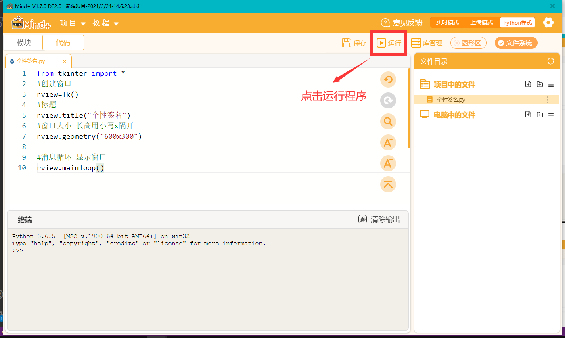Switch to the 模块 tab

pos(24,43)
